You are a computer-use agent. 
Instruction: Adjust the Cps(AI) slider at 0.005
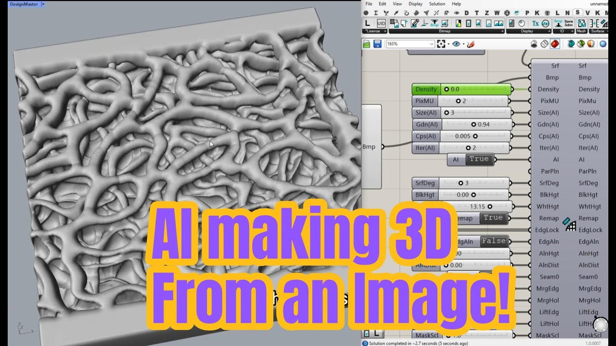(x=475, y=136)
